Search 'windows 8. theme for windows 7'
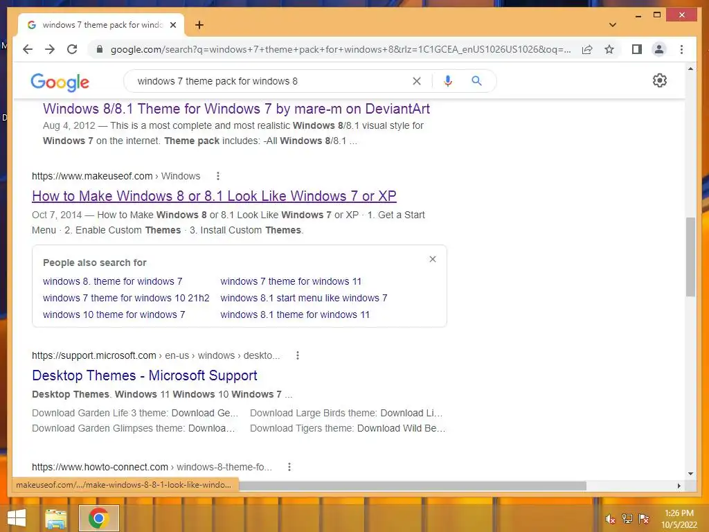Image resolution: width=709 pixels, height=532 pixels. click(113, 281)
